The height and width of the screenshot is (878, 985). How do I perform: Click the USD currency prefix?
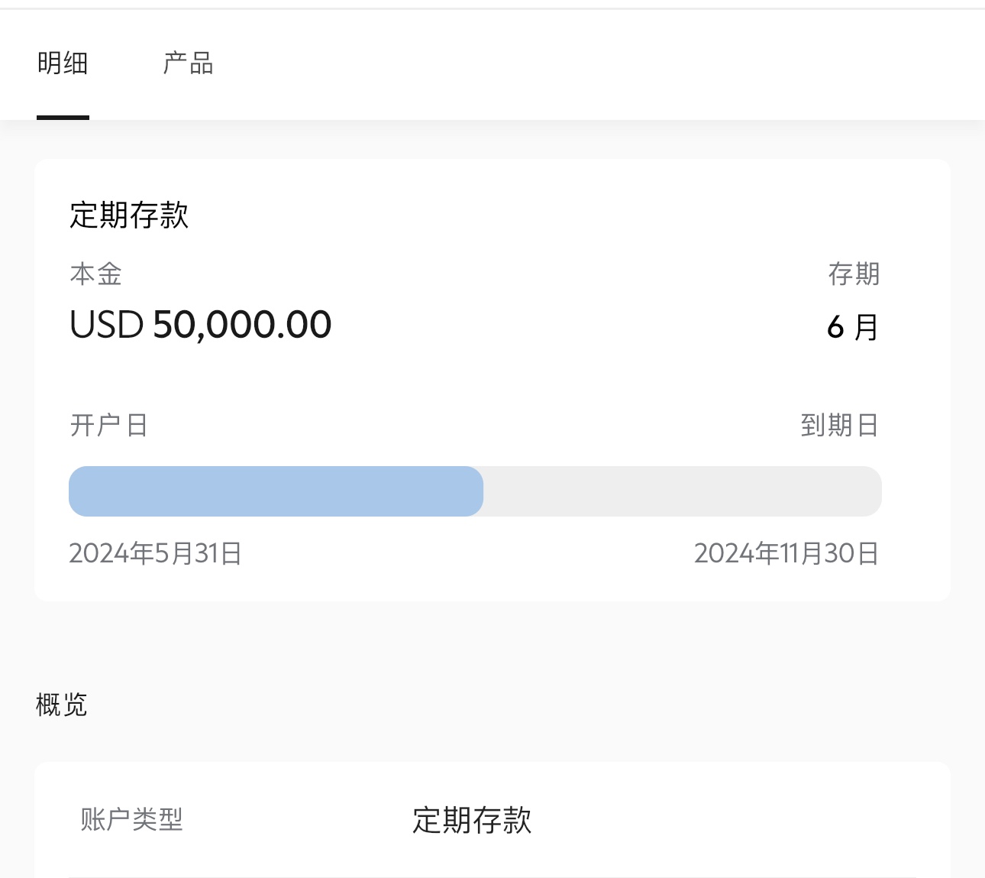click(x=106, y=325)
